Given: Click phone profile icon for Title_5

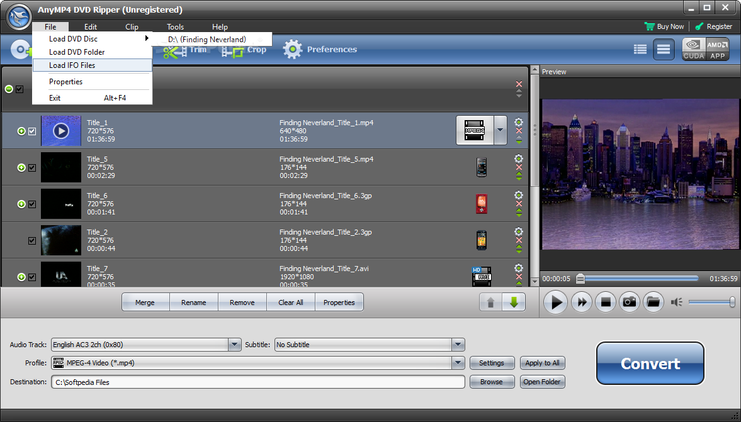Looking at the screenshot, I should 482,167.
